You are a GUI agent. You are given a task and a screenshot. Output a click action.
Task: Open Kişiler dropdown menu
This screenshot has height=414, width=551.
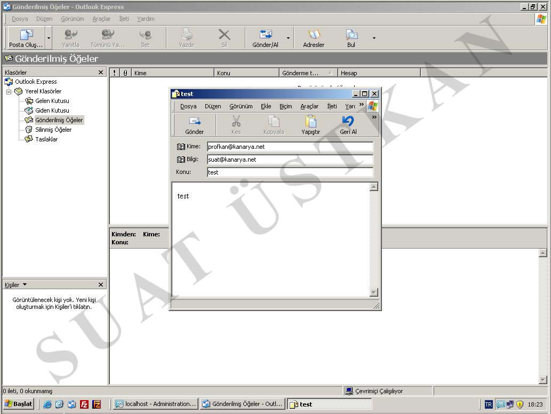tap(16, 285)
